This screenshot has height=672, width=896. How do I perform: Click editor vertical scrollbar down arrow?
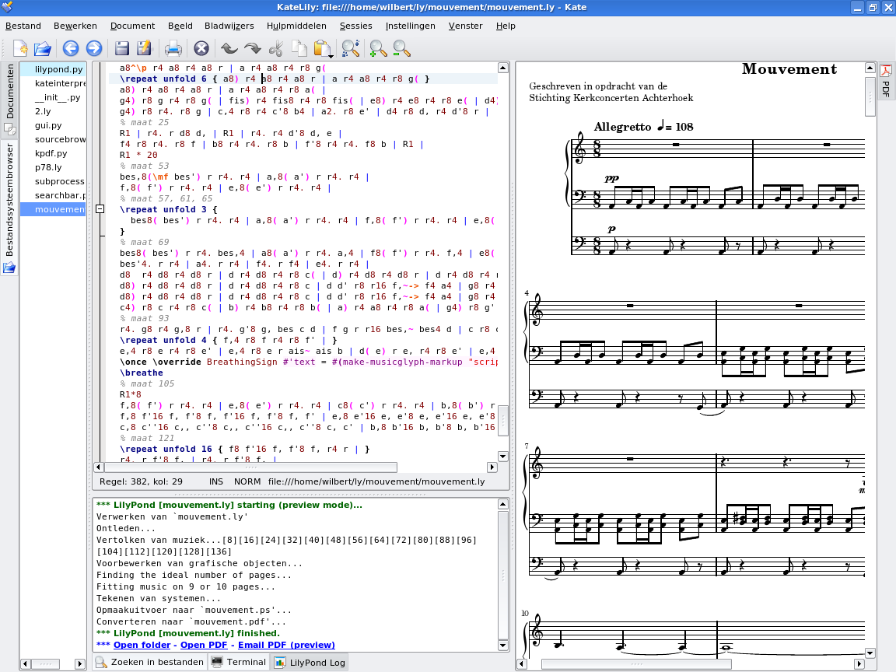503,456
